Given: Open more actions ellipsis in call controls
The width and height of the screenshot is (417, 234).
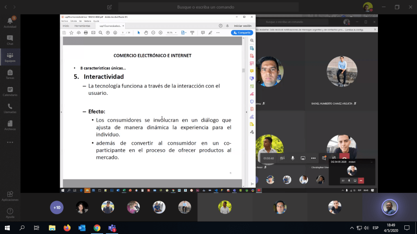Looking at the screenshot, I should click(x=313, y=158).
